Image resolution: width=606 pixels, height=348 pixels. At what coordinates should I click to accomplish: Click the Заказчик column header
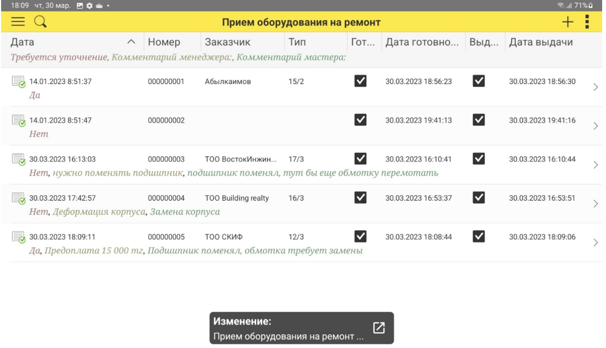(x=228, y=42)
